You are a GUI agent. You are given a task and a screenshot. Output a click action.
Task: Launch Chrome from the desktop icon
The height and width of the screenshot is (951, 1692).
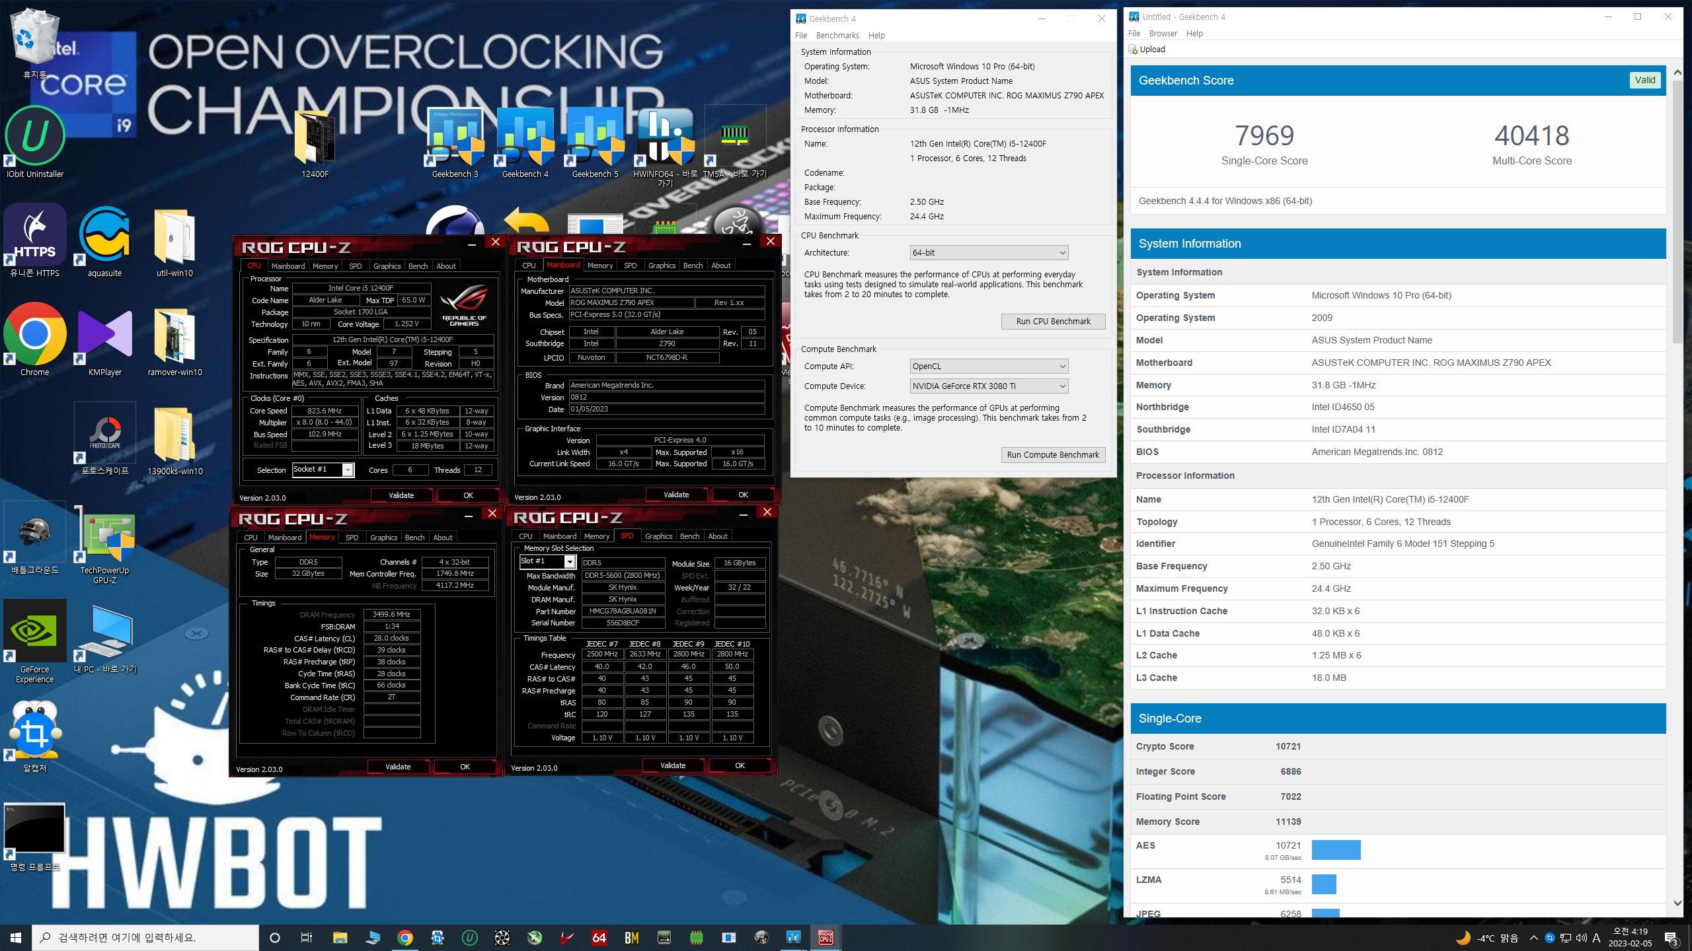tap(35, 339)
